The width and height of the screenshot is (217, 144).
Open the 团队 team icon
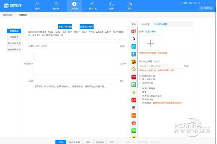pos(130,6)
